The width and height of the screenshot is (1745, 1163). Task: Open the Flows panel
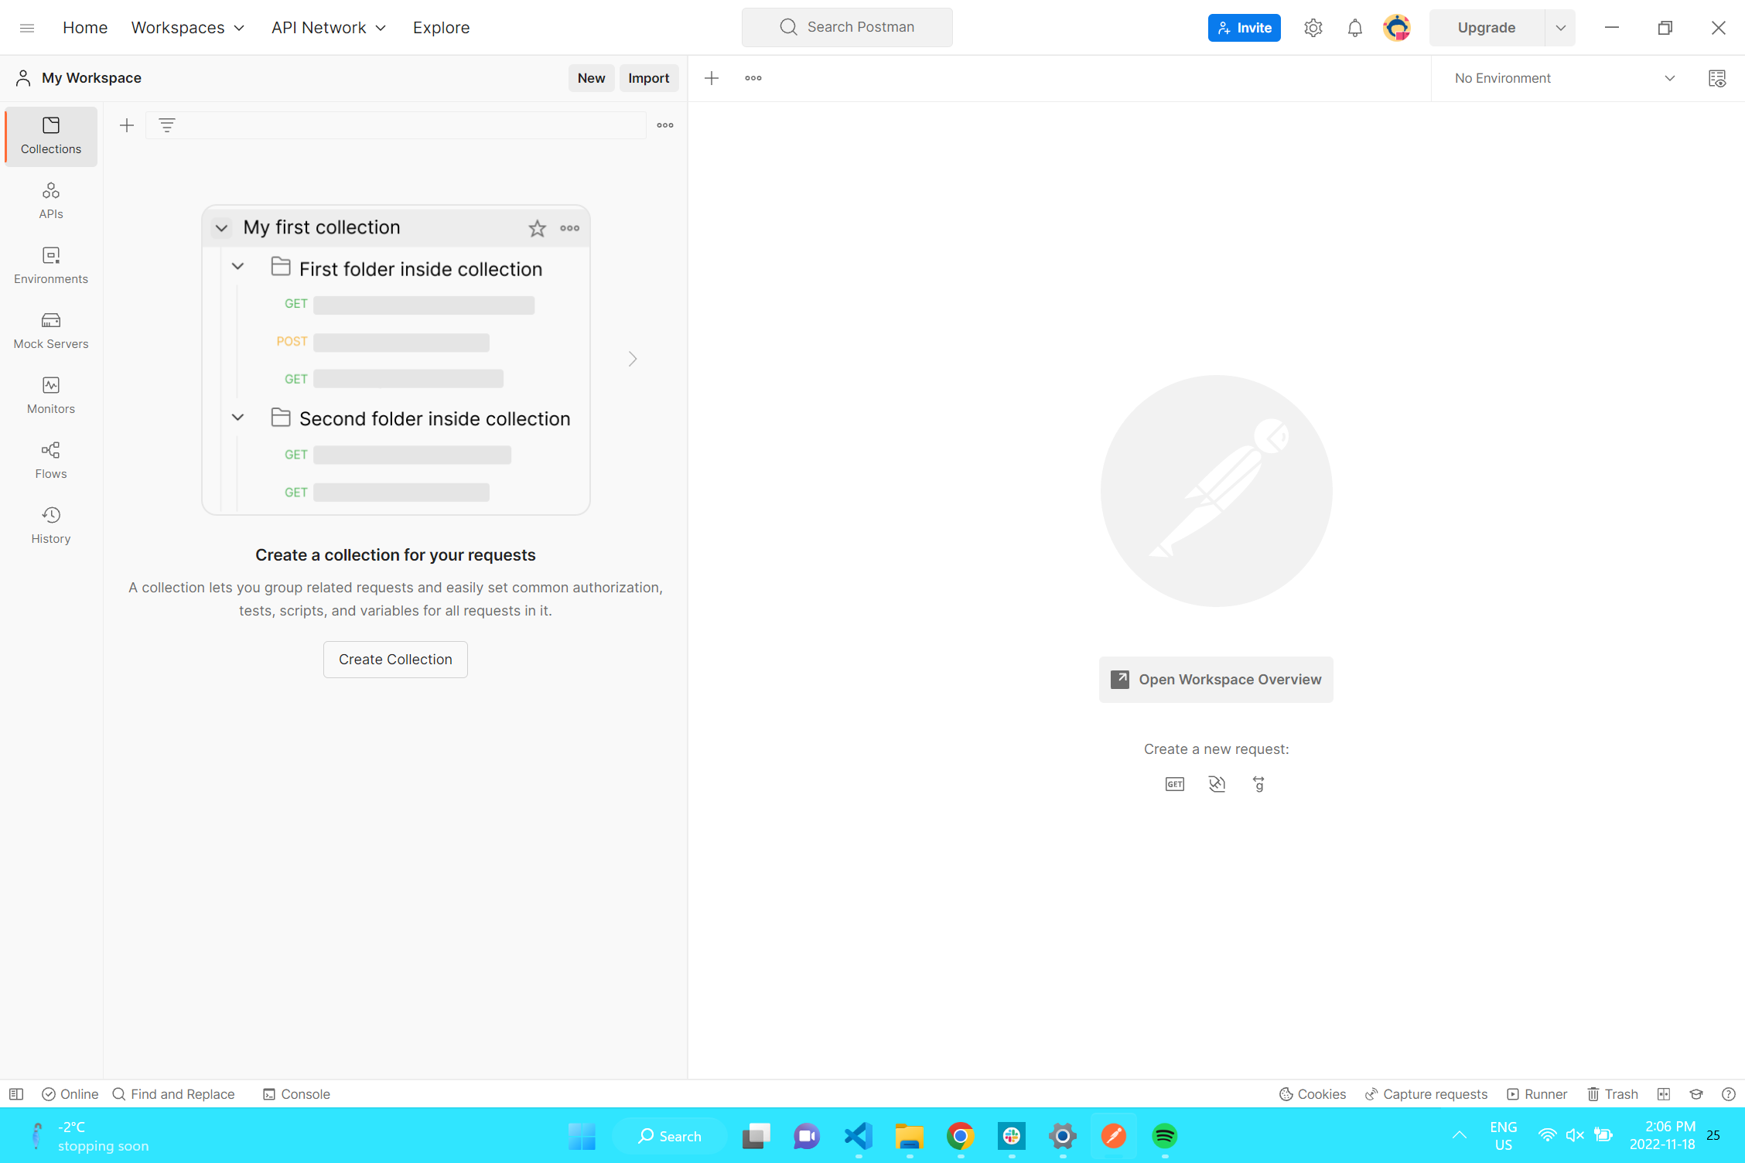[50, 459]
